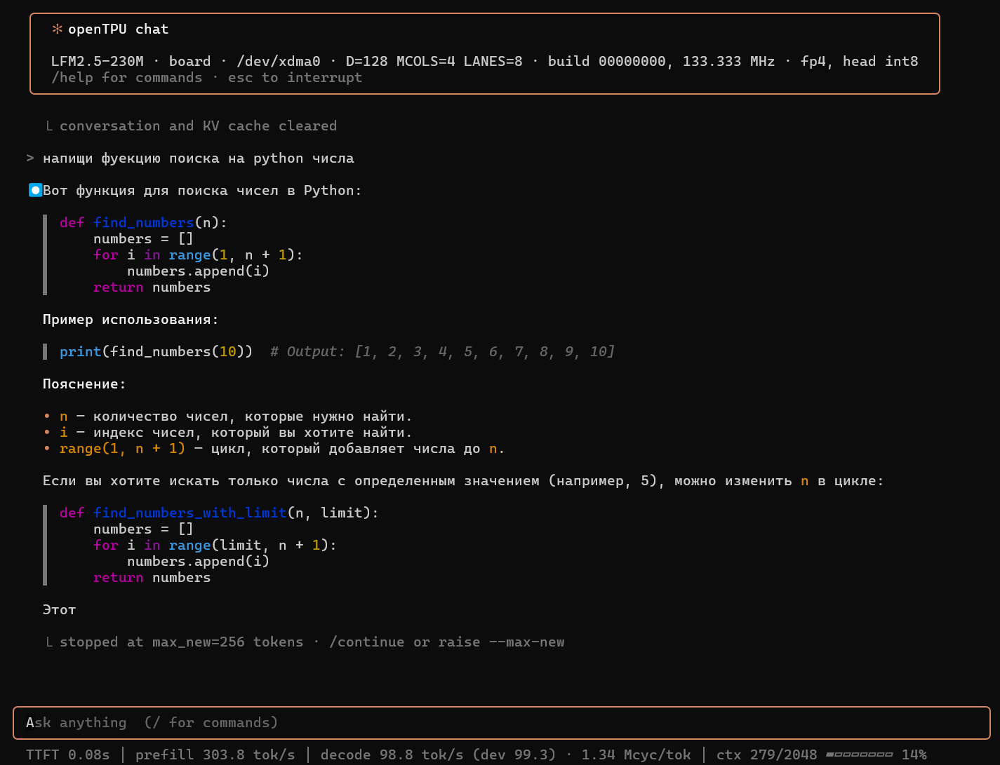Screen dimensions: 1000x765
Task: Click the "# Output: [1, 2, 3...]" comment
Action: [443, 352]
